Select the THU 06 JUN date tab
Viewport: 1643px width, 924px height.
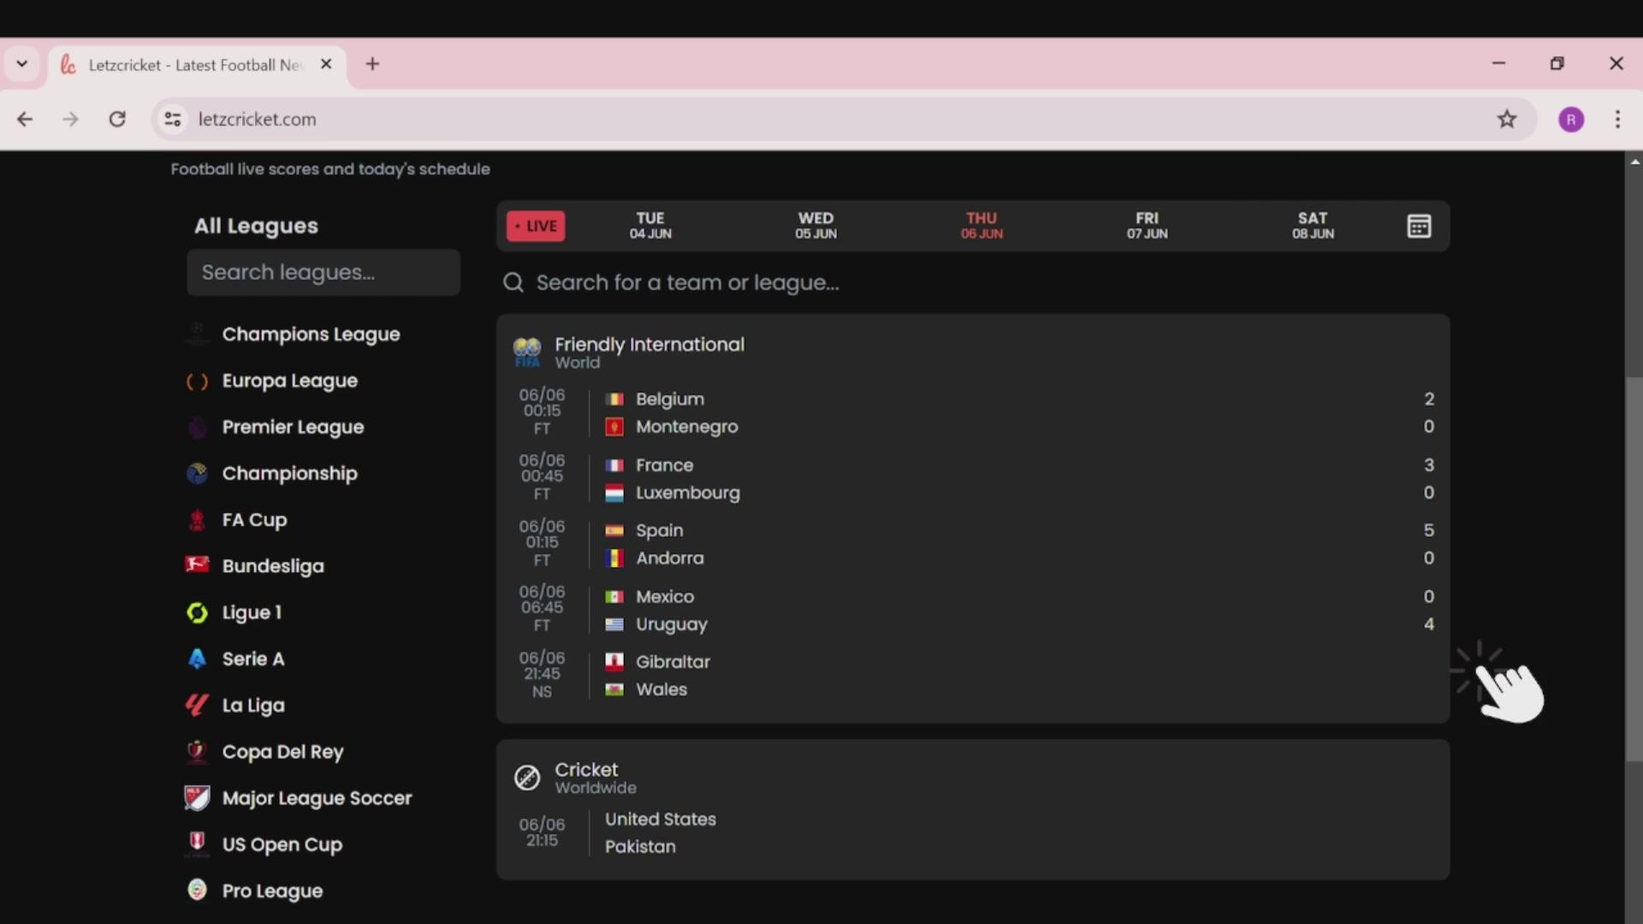[x=982, y=226]
